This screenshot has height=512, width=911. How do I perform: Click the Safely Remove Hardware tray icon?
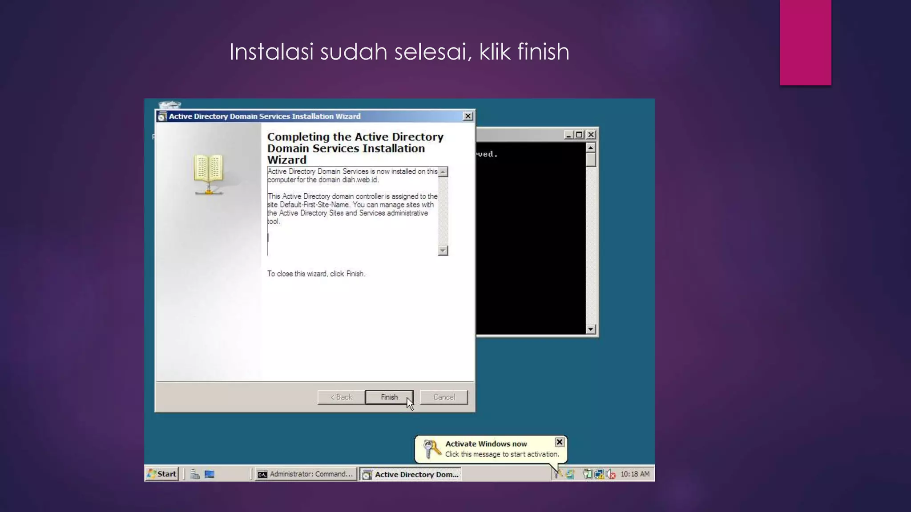pyautogui.click(x=588, y=474)
